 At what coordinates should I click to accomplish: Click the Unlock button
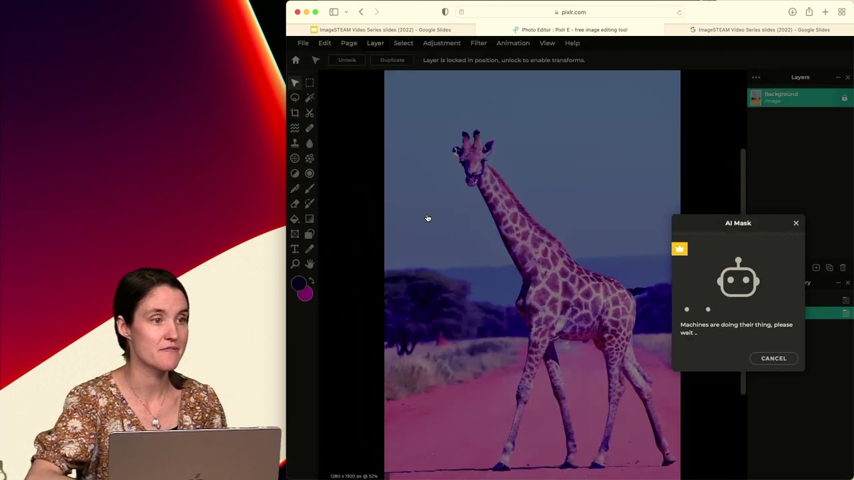(347, 60)
